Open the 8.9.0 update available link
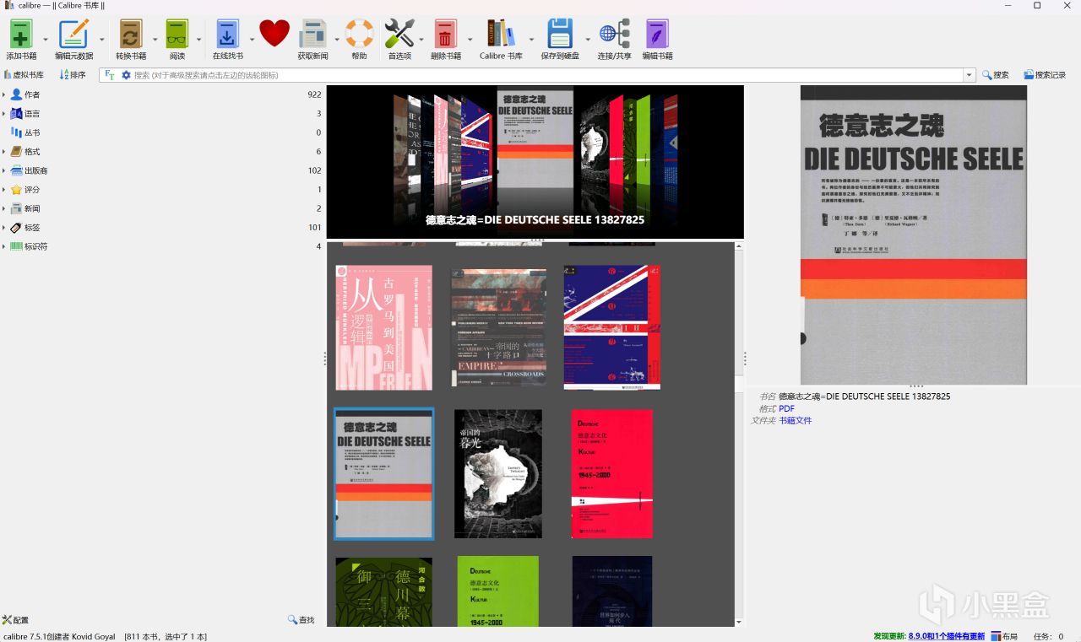The width and height of the screenshot is (1081, 642). click(947, 636)
